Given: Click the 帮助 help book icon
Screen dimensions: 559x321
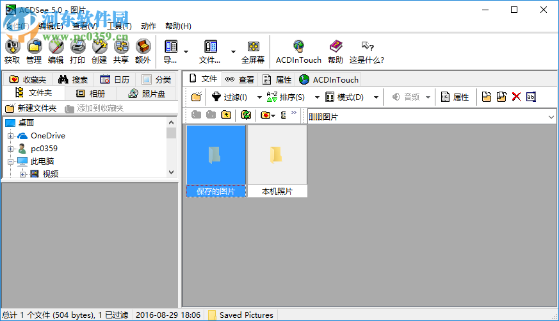Looking at the screenshot, I should 336,46.
